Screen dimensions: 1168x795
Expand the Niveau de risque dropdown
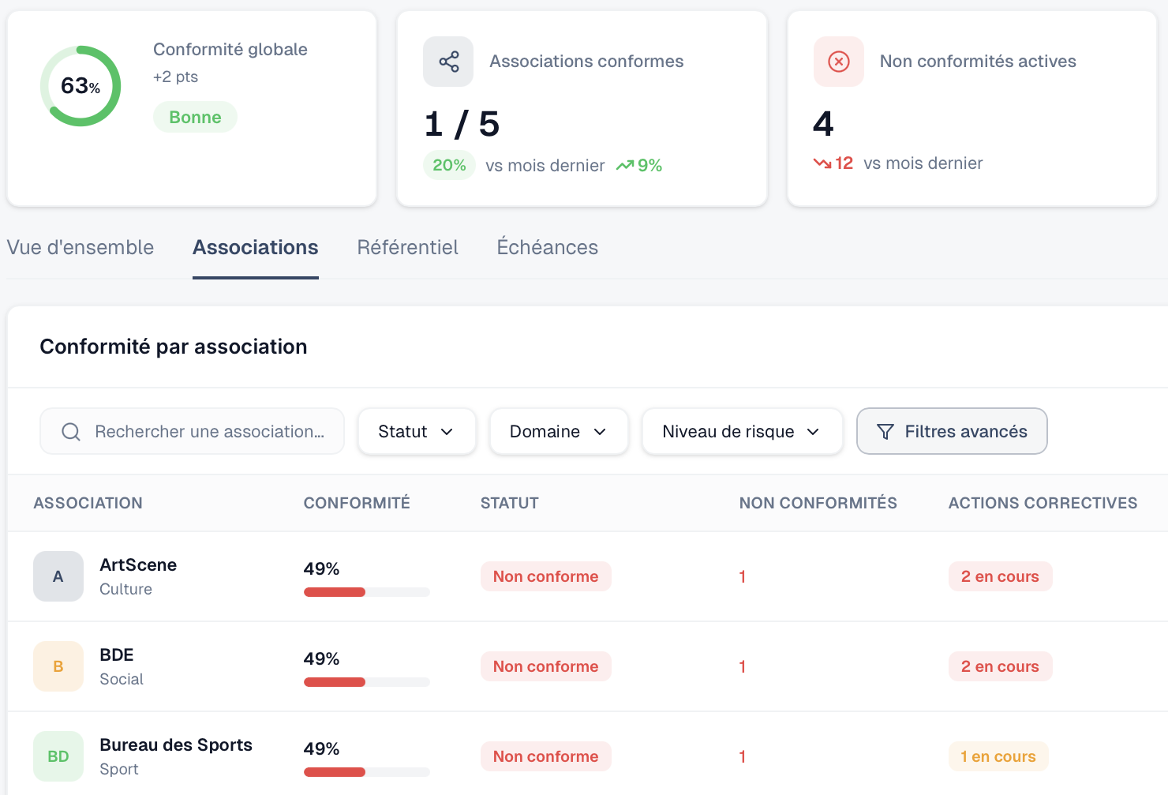tap(743, 431)
